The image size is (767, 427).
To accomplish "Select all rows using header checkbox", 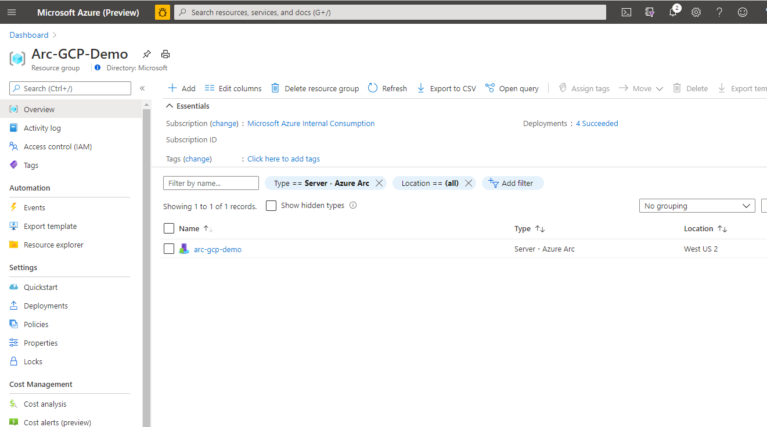I will coord(169,228).
